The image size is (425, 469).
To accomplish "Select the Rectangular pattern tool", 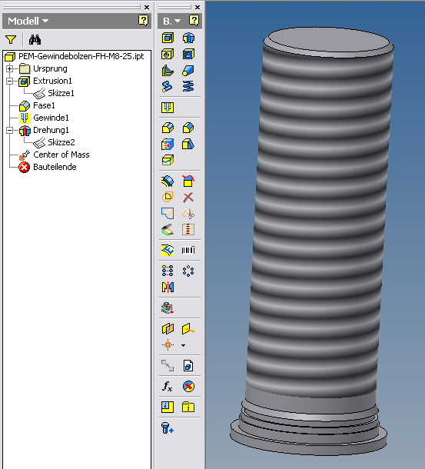I will [x=168, y=271].
